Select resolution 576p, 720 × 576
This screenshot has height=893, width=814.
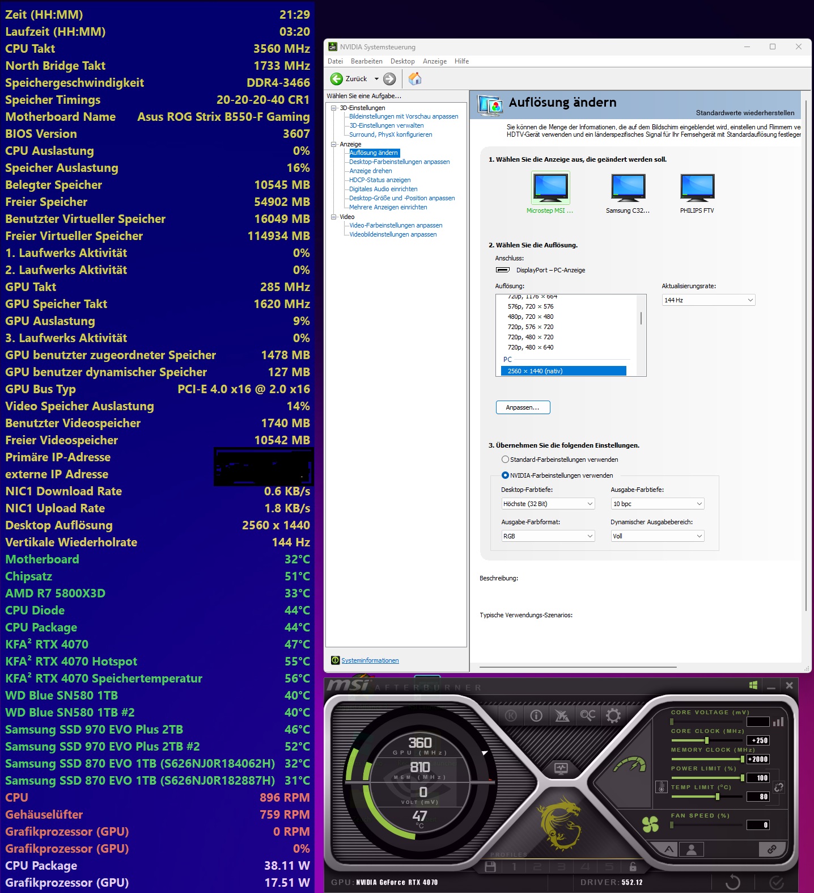click(x=531, y=306)
